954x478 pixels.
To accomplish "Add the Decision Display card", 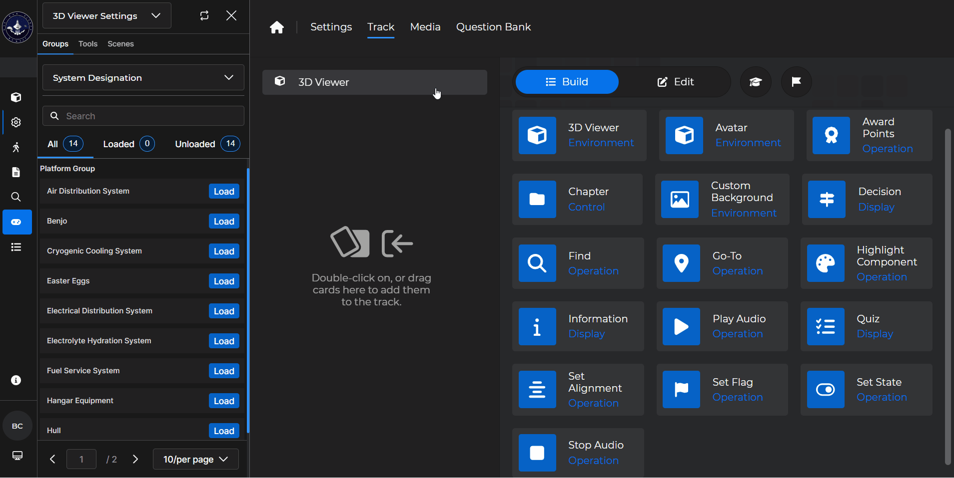I will coord(867,199).
